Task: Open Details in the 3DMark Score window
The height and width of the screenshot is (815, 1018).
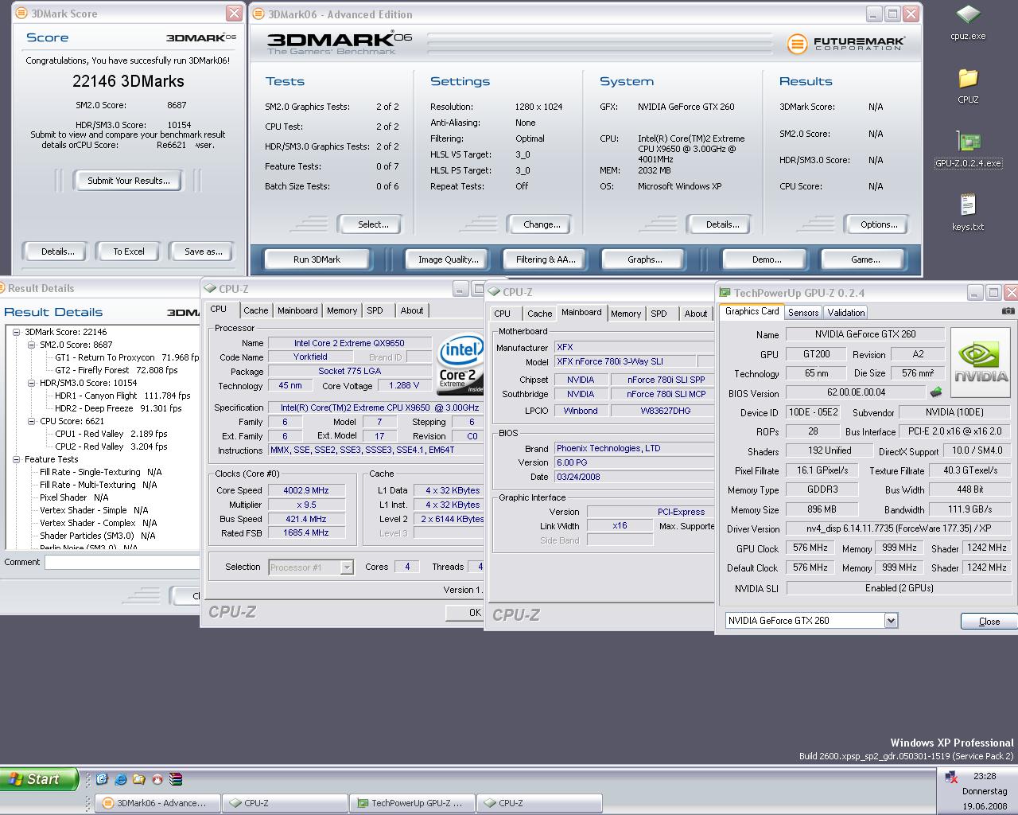Action: click(58, 252)
